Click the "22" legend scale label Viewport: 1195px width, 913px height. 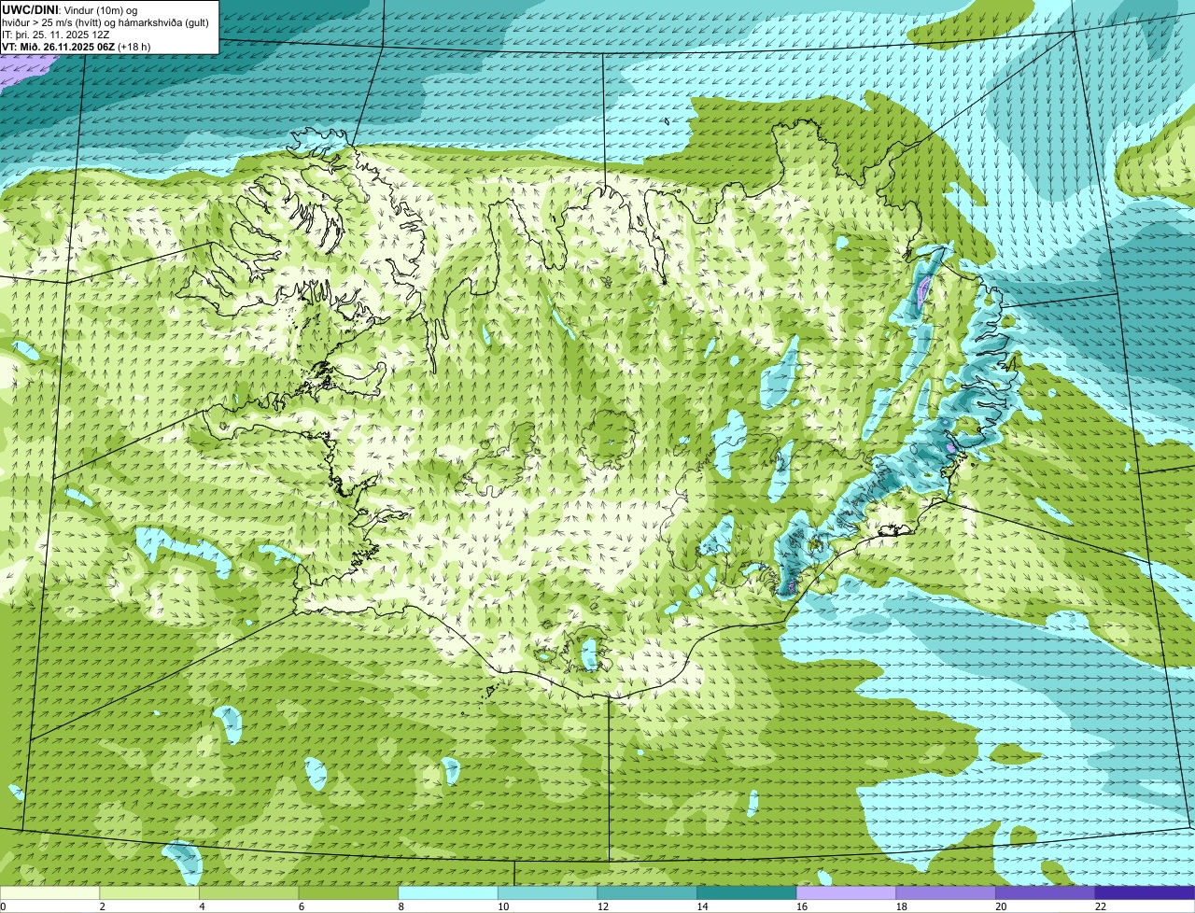(x=1101, y=906)
